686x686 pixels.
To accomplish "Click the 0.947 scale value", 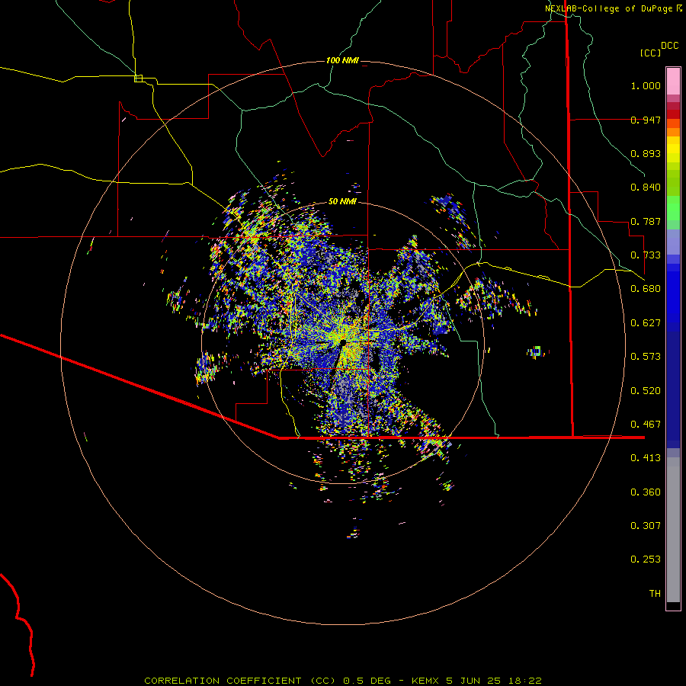I will 646,120.
